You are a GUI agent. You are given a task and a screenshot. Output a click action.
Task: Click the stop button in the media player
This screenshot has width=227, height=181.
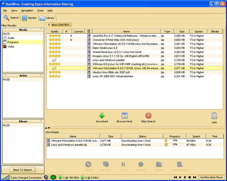click(190, 177)
